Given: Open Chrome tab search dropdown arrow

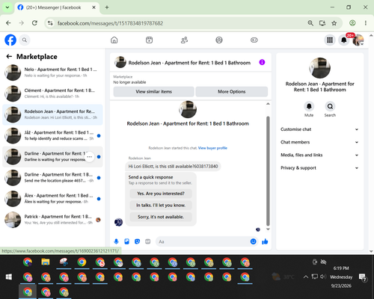Looking at the screenshot, I should tap(7, 7).
